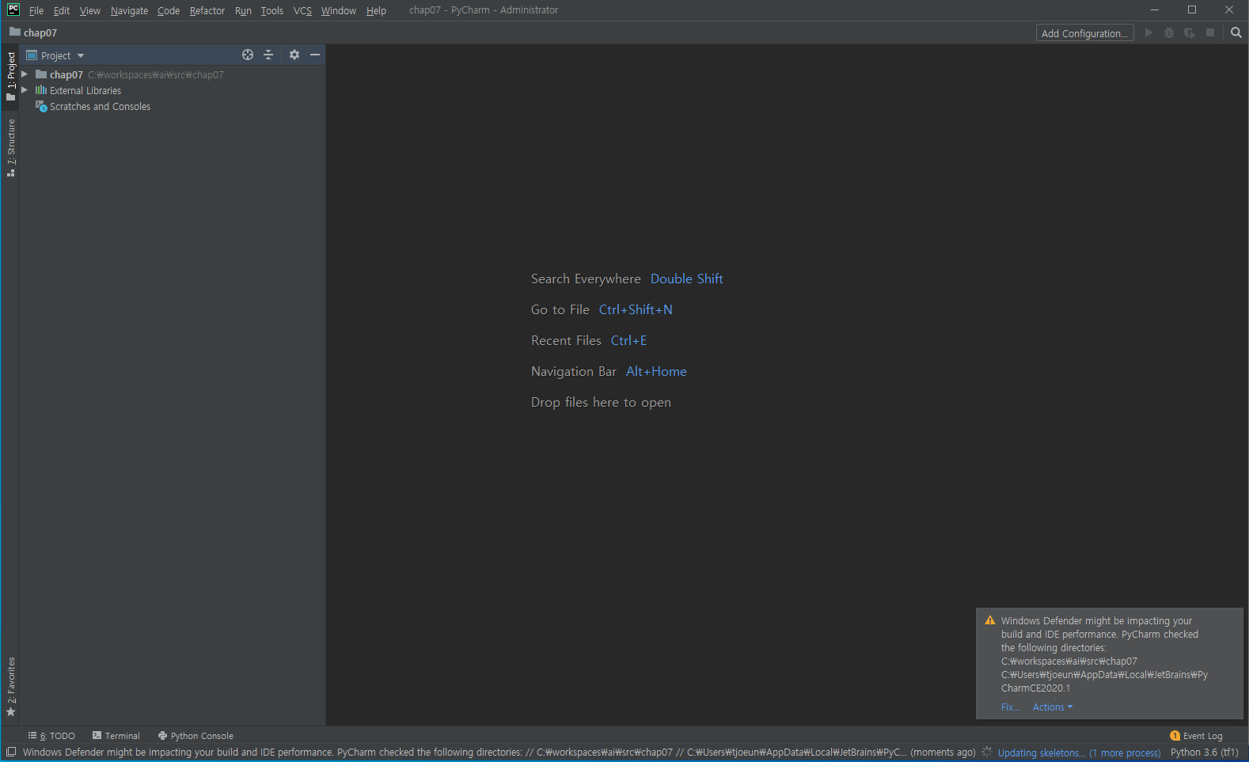The height and width of the screenshot is (762, 1249).
Task: Open the Python Console tool window
Action: 196,736
